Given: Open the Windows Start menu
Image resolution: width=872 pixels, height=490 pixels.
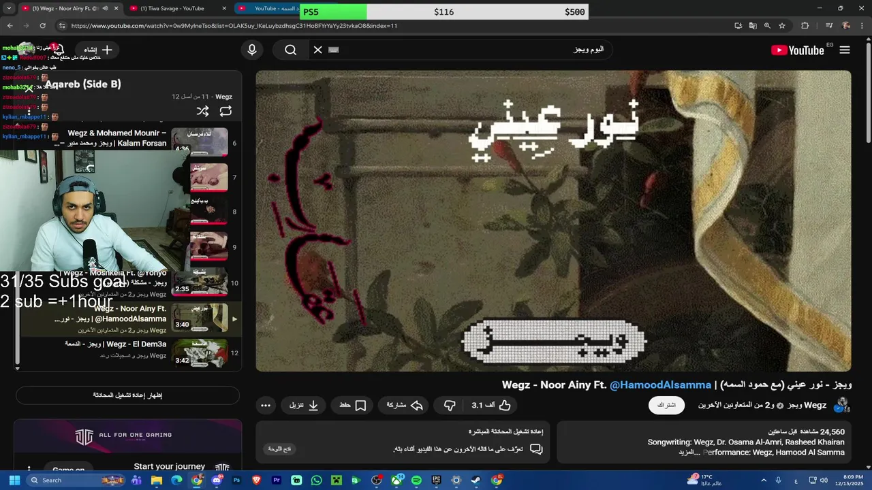Looking at the screenshot, I should pyautogui.click(x=14, y=480).
